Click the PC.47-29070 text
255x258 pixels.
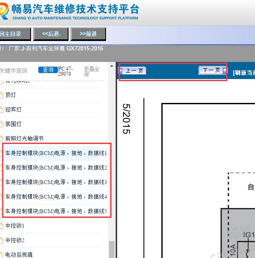(65, 71)
